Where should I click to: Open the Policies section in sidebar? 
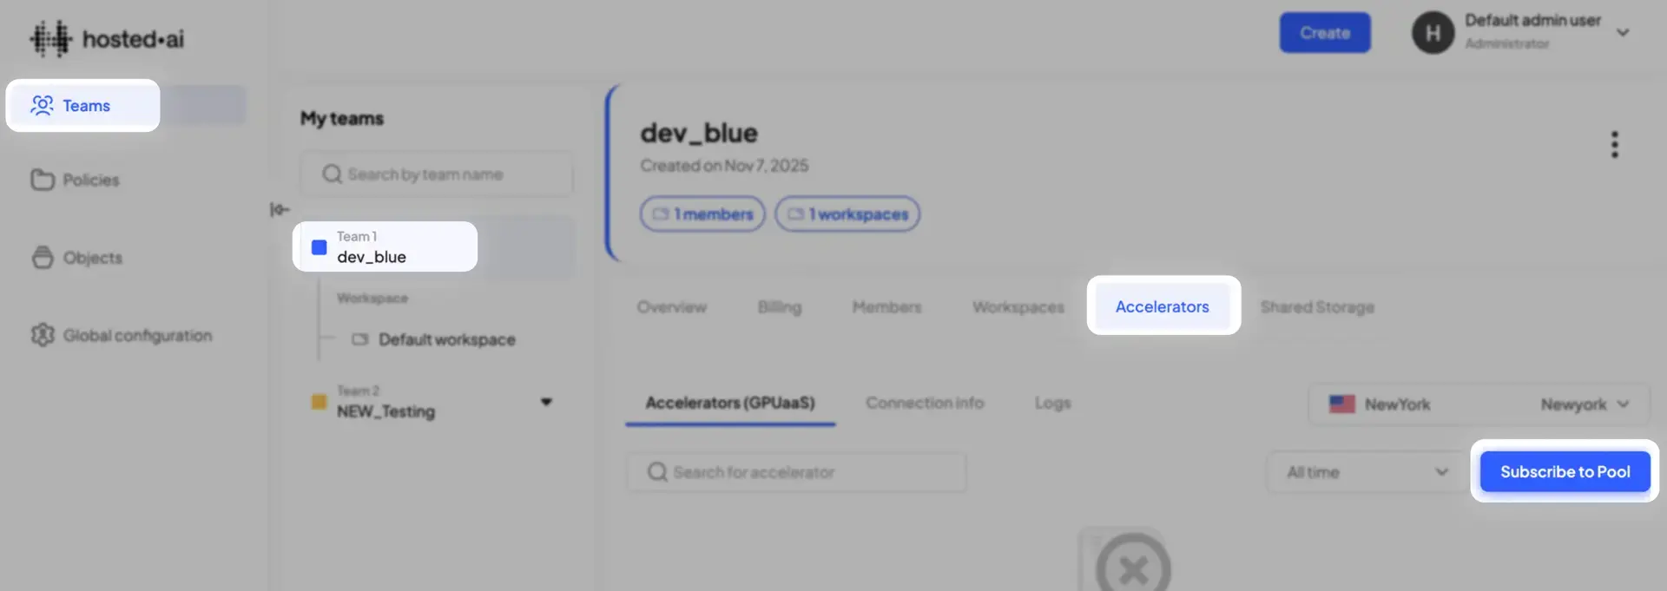[x=76, y=180]
